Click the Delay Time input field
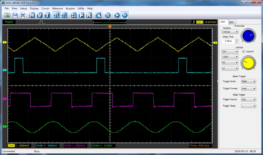 228,41
